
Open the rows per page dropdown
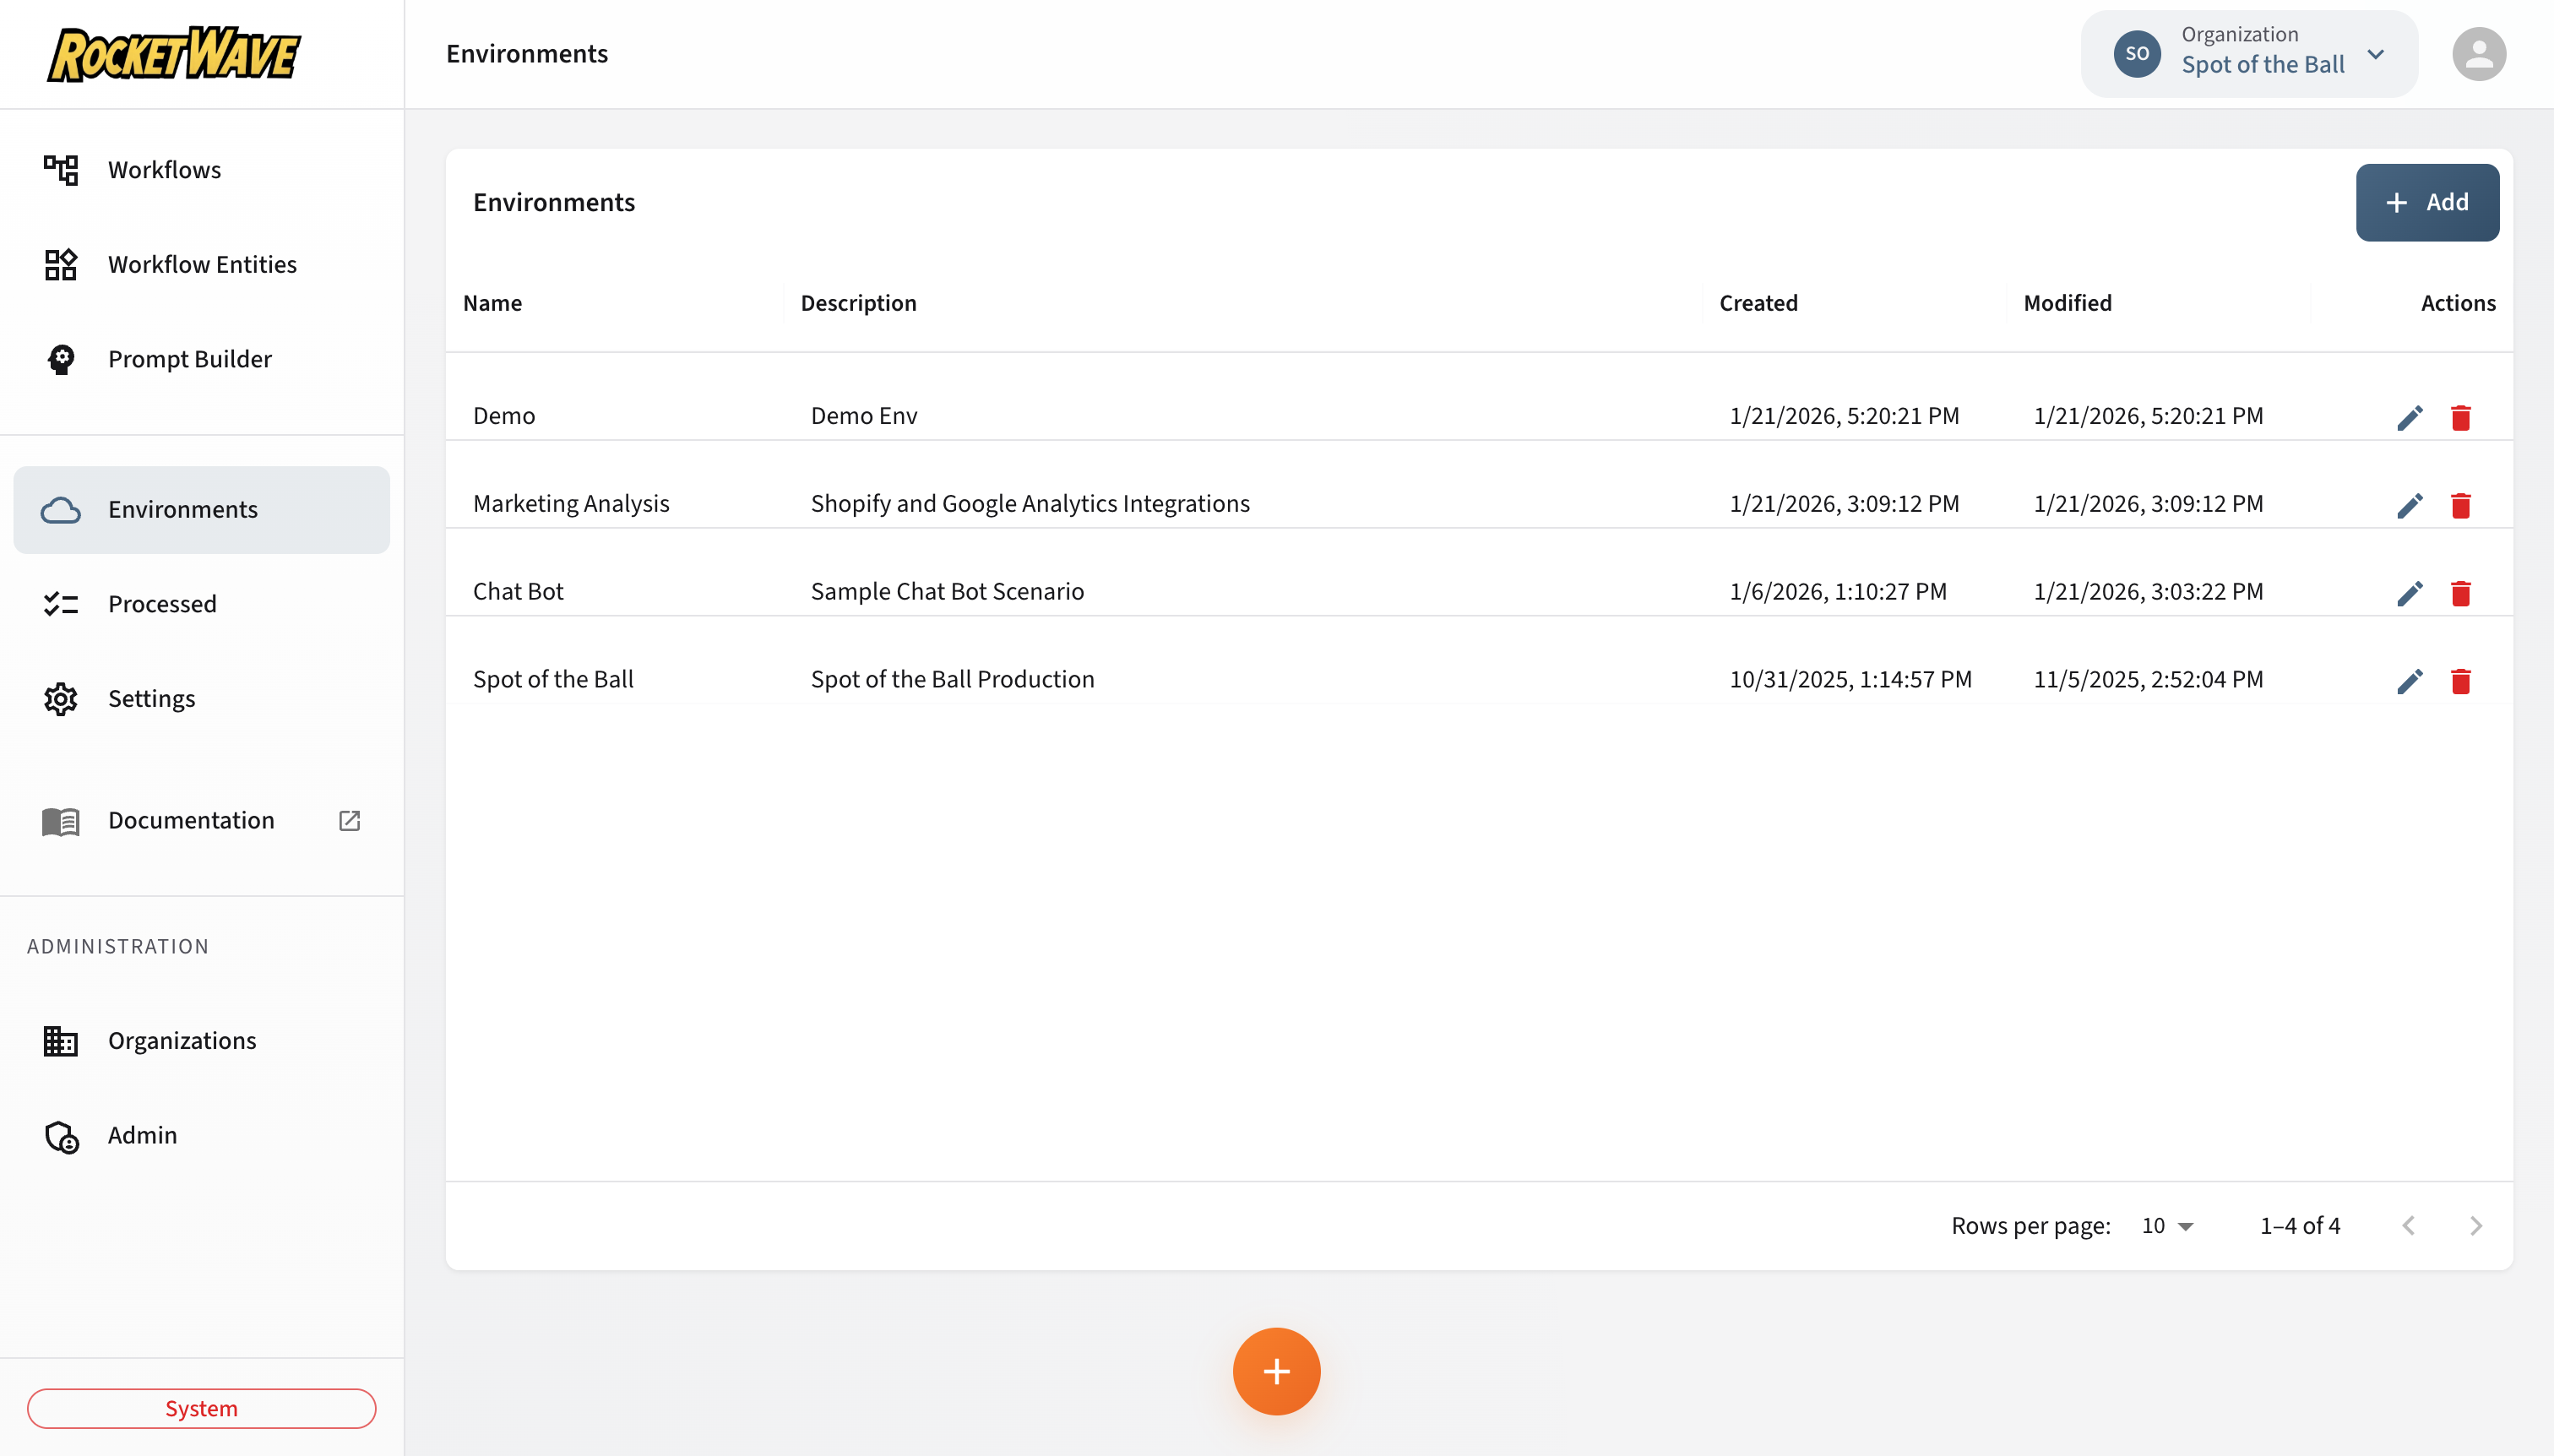pos(2167,1226)
